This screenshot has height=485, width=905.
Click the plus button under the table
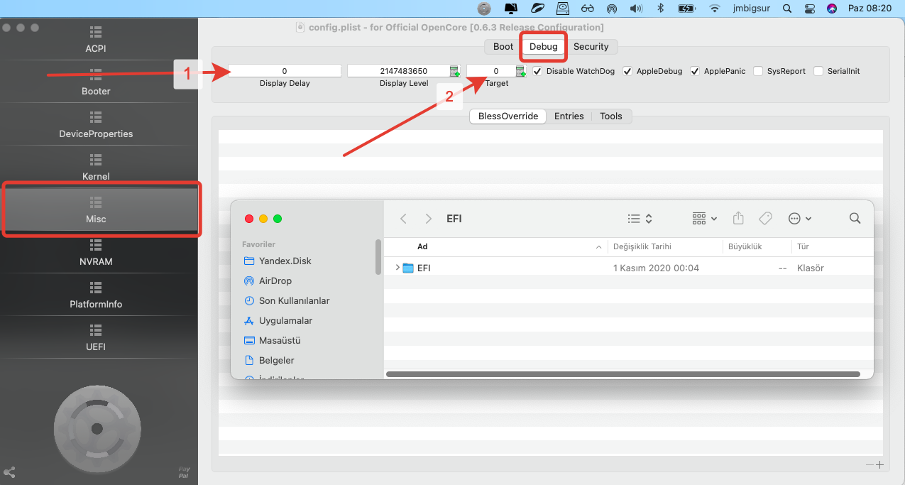coord(880,465)
